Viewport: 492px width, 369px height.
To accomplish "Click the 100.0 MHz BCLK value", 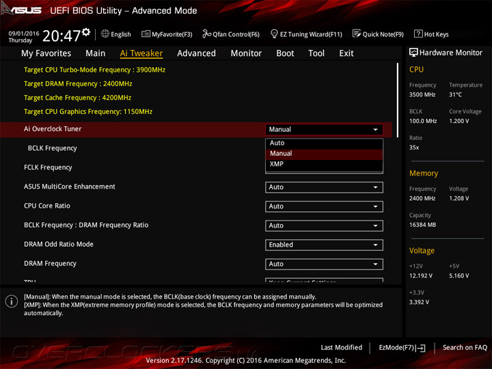I will coord(423,121).
